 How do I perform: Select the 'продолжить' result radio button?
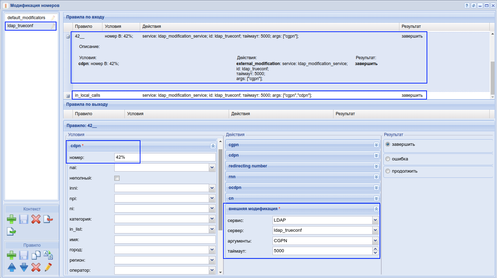388,171
